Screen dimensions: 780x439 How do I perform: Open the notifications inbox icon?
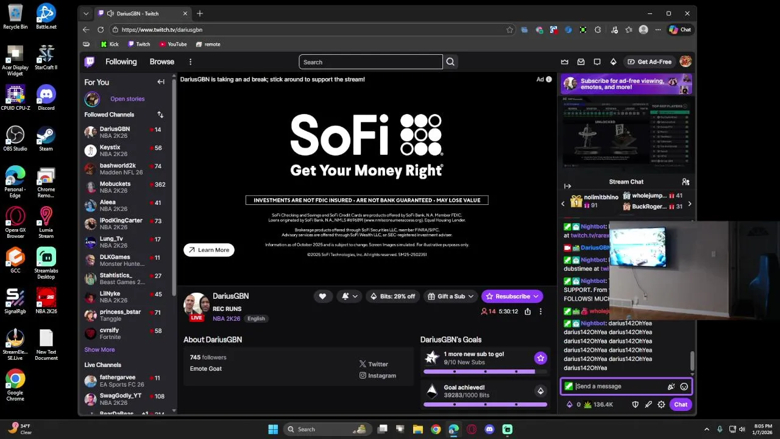tap(581, 62)
